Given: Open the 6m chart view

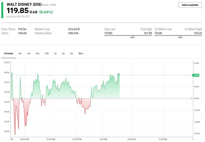Looking at the screenshot, I should 38,54.
